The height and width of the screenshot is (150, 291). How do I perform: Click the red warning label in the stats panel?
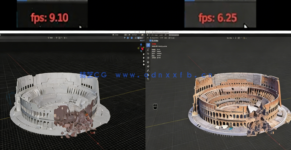click(x=154, y=44)
